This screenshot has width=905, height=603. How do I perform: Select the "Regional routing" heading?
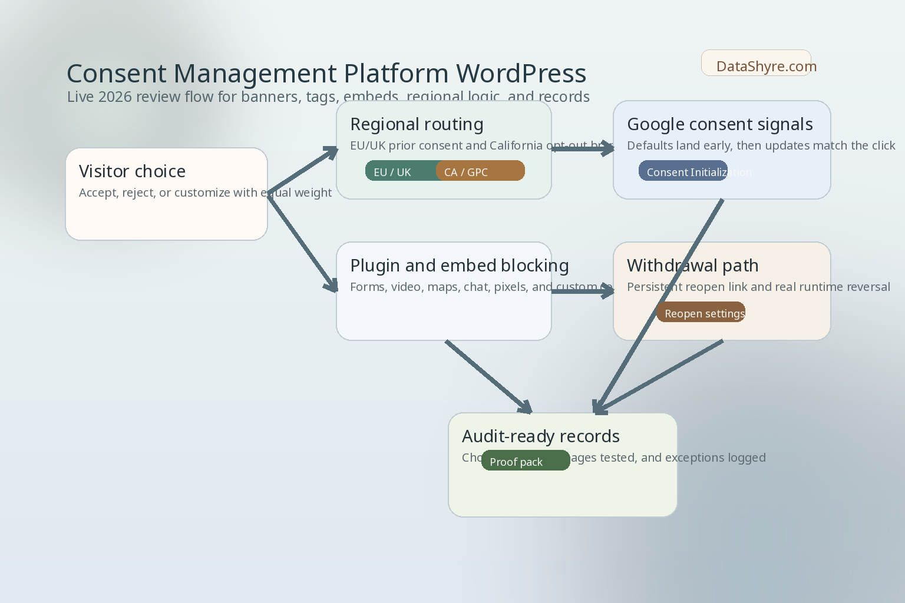click(x=417, y=124)
